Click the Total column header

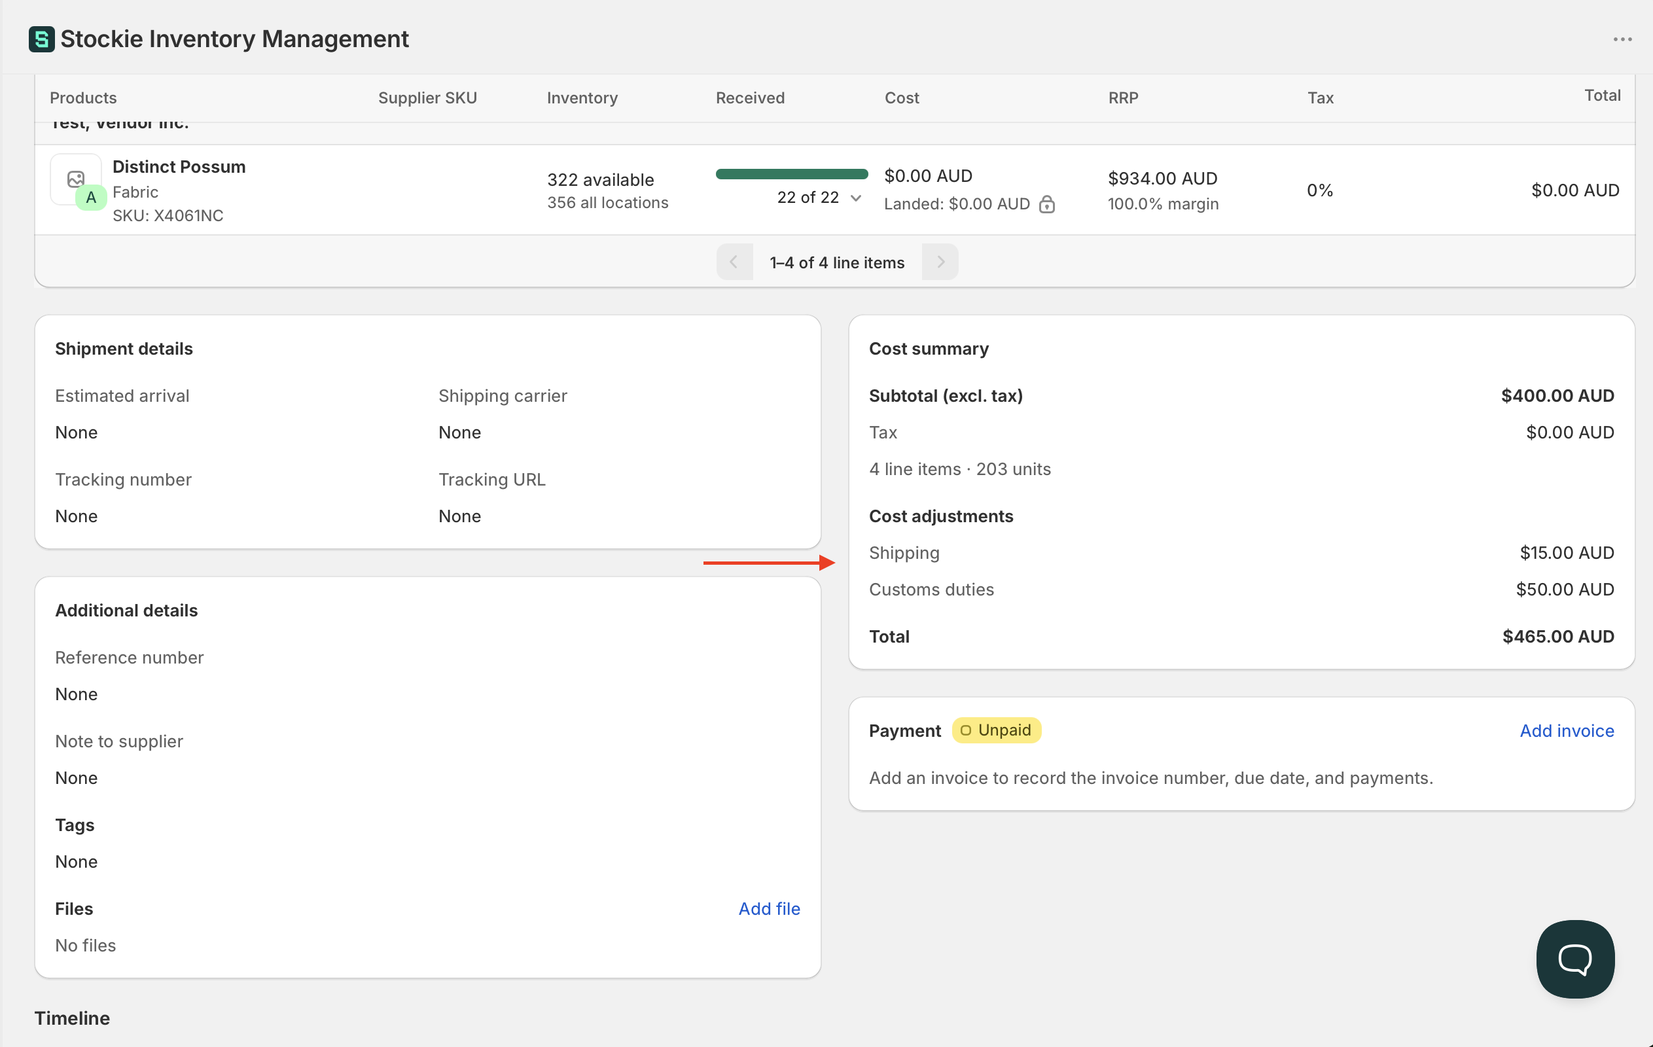pyautogui.click(x=1602, y=96)
